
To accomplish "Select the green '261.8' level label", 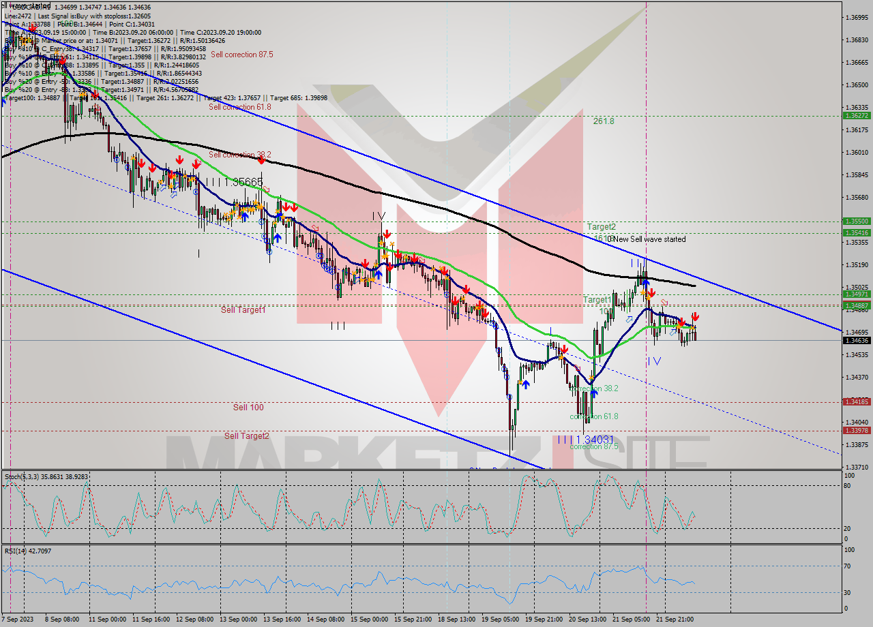I will click(604, 121).
